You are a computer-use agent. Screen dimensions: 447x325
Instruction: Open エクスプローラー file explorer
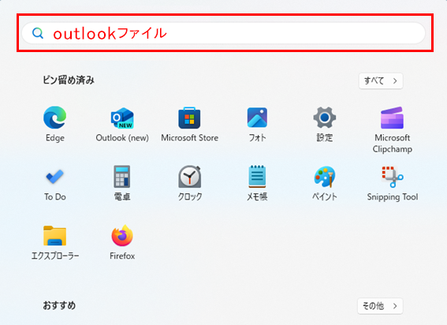(x=54, y=236)
